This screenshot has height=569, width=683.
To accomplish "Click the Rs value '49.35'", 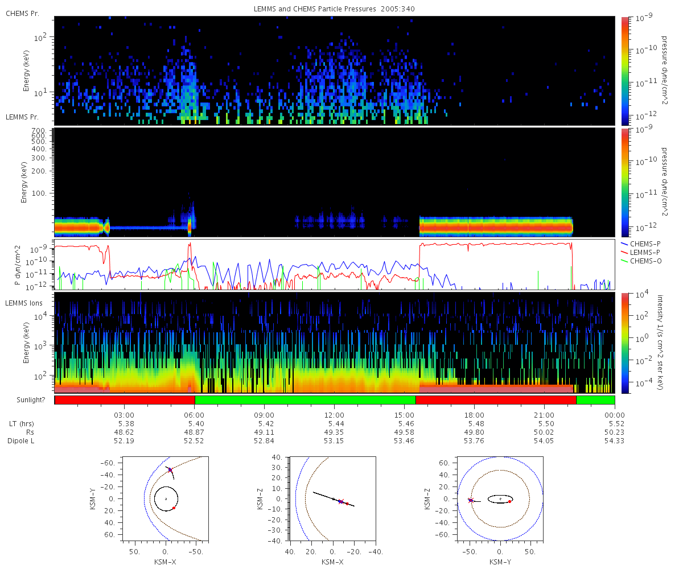I will coord(335,432).
